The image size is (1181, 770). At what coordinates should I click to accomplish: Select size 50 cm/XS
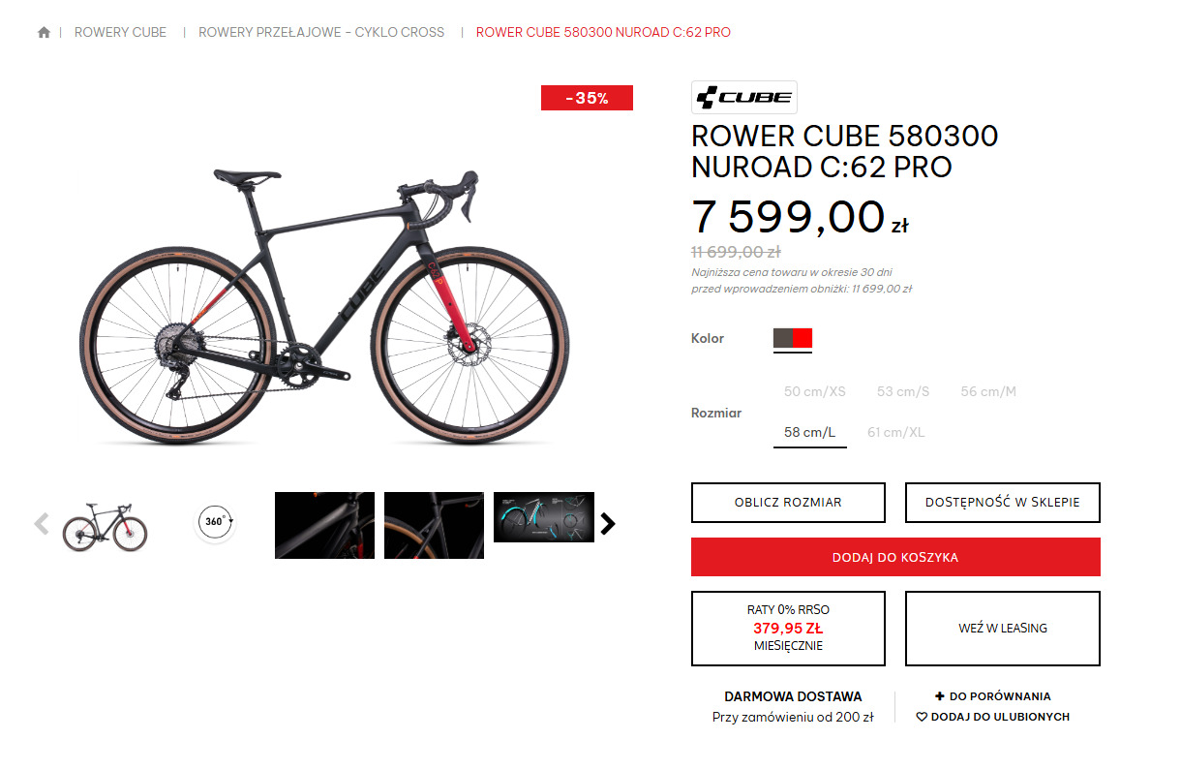[815, 391]
